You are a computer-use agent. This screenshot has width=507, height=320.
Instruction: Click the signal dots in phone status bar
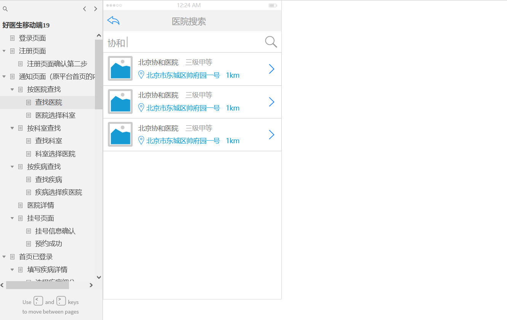(x=114, y=5)
